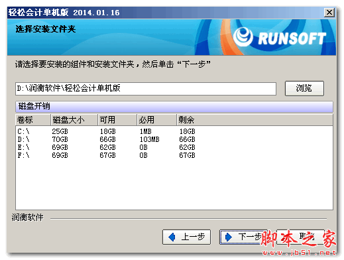Click the 选择安装文件夹 heading

click(46, 29)
